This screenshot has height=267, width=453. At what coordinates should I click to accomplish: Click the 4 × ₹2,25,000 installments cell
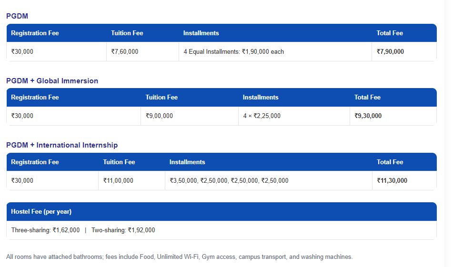click(x=262, y=116)
